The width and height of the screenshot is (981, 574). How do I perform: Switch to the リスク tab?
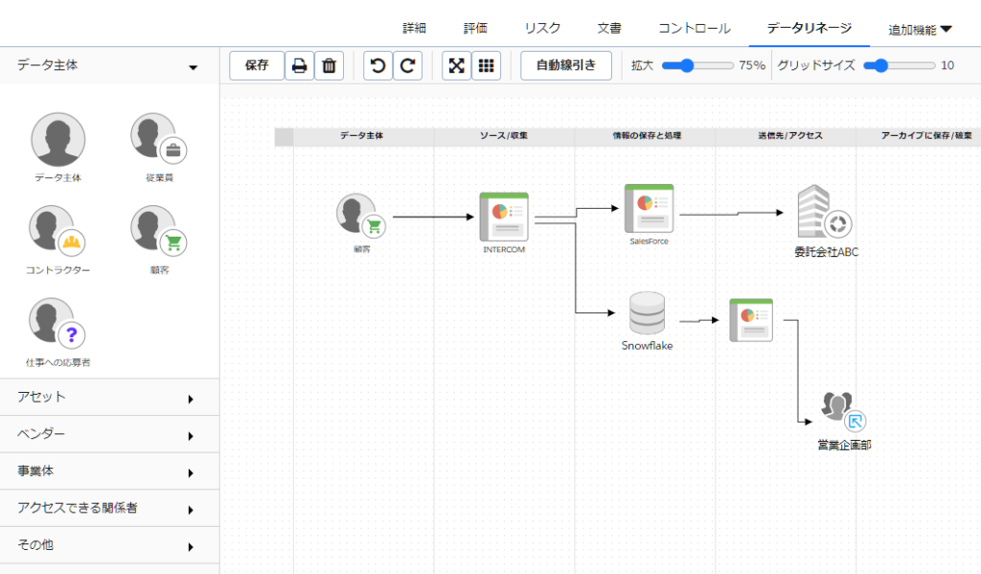tap(542, 29)
